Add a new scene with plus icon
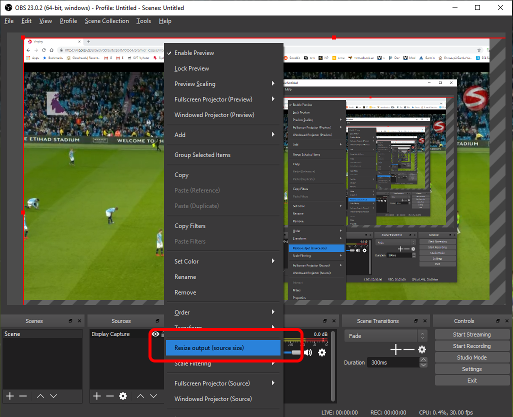513x417 pixels. click(9, 396)
